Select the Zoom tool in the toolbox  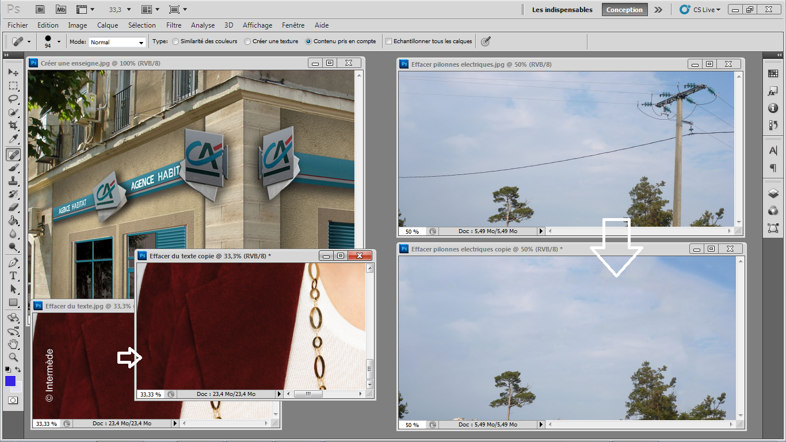13,357
